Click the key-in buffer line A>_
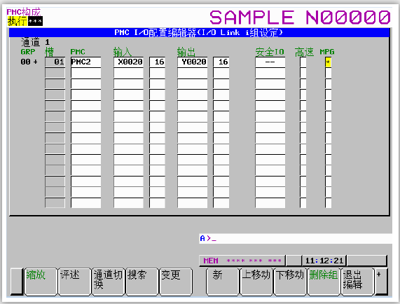The image size is (400, 304). click(296, 238)
